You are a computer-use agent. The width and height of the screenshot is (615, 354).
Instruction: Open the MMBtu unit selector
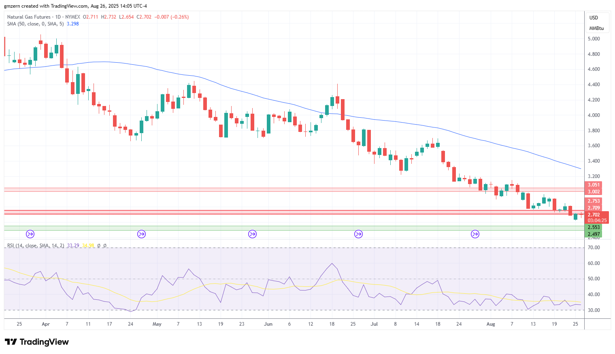[x=596, y=28]
